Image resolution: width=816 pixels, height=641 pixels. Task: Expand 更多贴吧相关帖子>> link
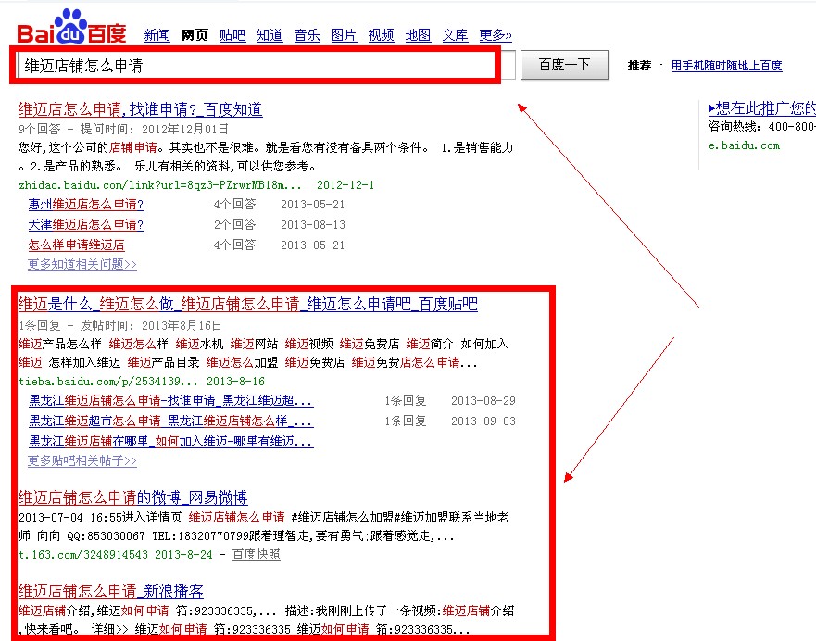pos(82,460)
